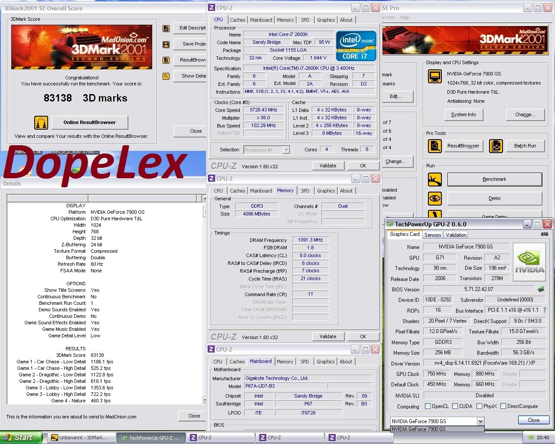Viewport: 555px width, 444px height.
Task: Open the Caches tab in top CPU-Z window
Action: click(238, 20)
